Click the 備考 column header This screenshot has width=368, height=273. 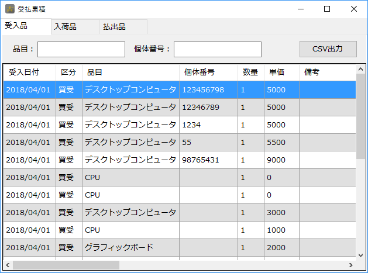click(311, 72)
